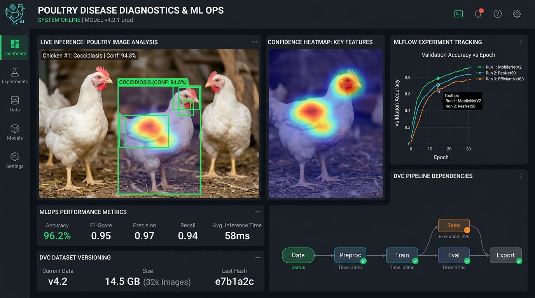535x298 pixels.
Task: Click the COCCIDIOSIS (CONF: 94.8%) box label
Action: (x=153, y=82)
